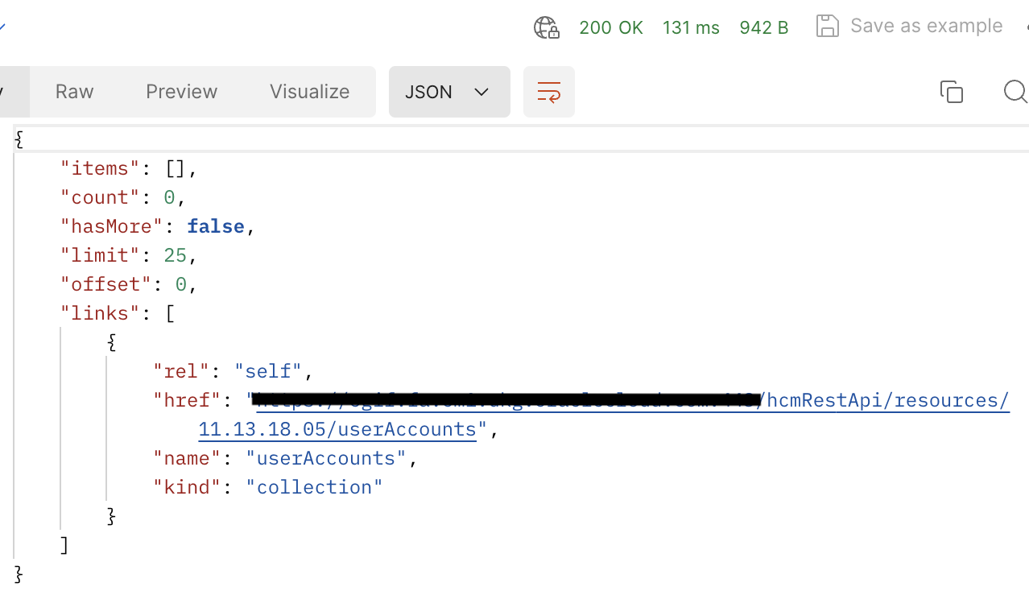
Task: Open the userAccounts href hyperlink
Action: pyautogui.click(x=337, y=429)
